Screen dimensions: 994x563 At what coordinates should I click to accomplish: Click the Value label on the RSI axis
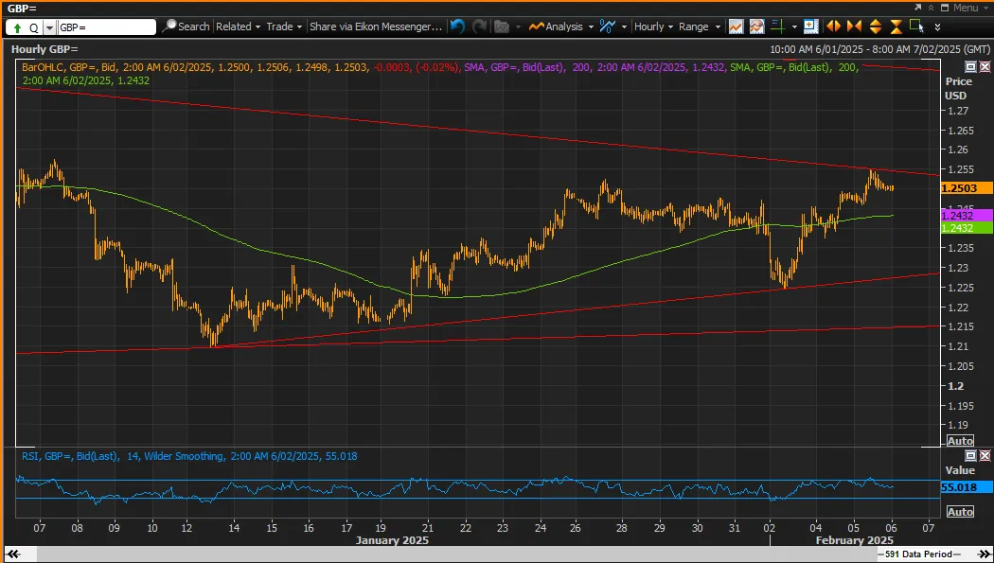(x=960, y=470)
